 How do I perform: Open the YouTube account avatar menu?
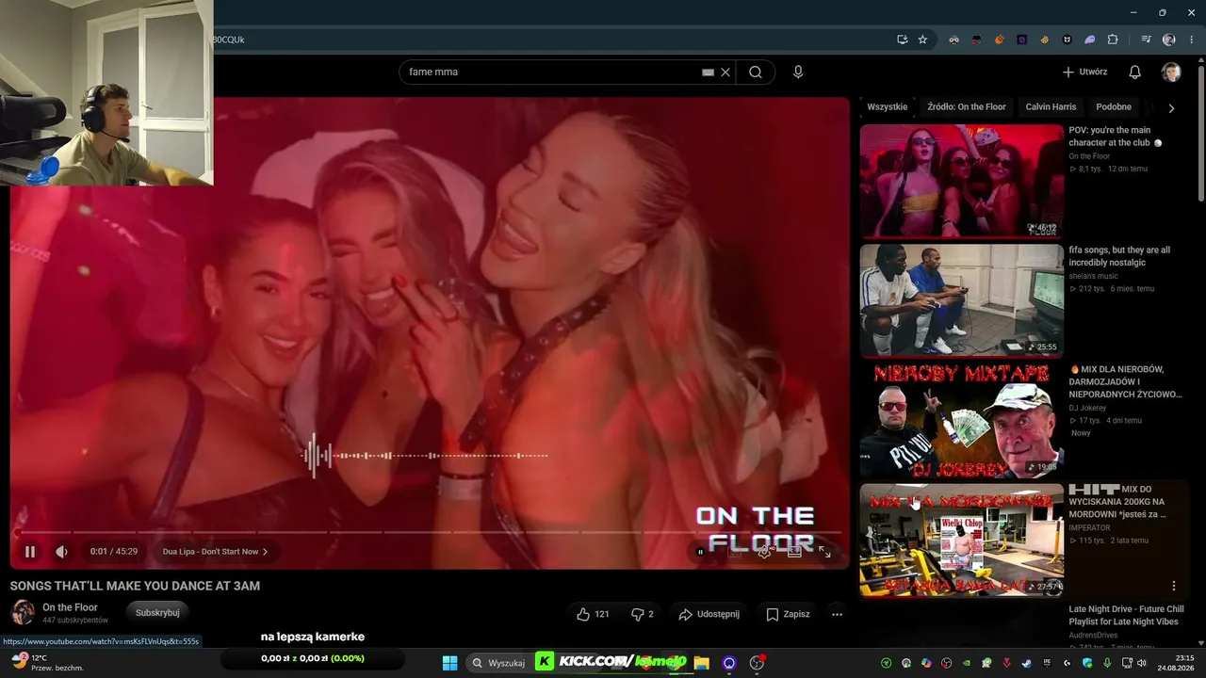coord(1171,72)
